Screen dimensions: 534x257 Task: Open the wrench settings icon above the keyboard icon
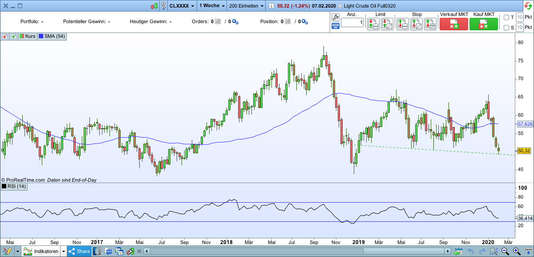[336, 17]
